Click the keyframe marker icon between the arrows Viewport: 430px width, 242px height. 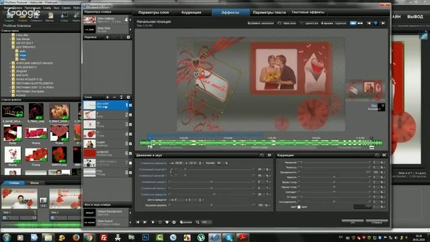(376, 24)
